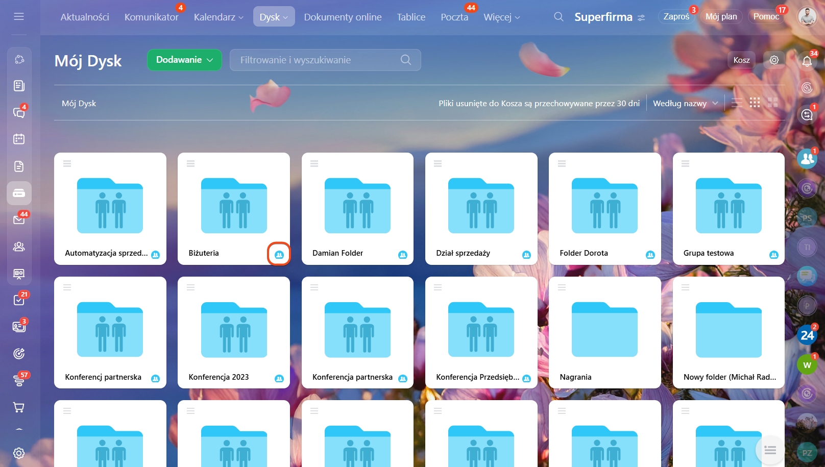The image size is (825, 467).
Task: Go to the Aktualności tab
Action: pyautogui.click(x=85, y=17)
